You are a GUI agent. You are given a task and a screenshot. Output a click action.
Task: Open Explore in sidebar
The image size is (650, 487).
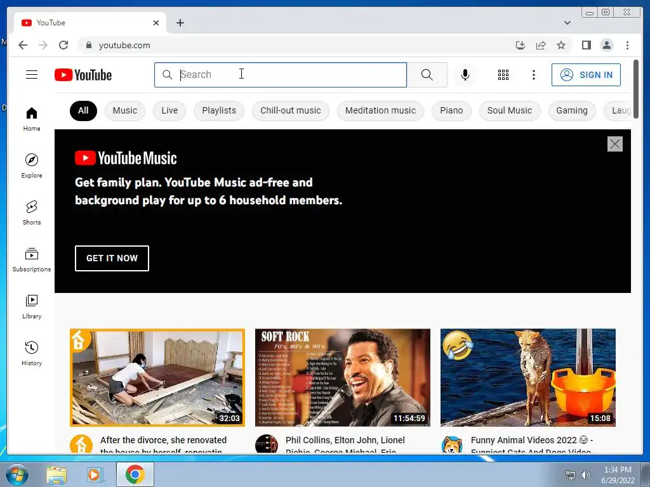(32, 166)
